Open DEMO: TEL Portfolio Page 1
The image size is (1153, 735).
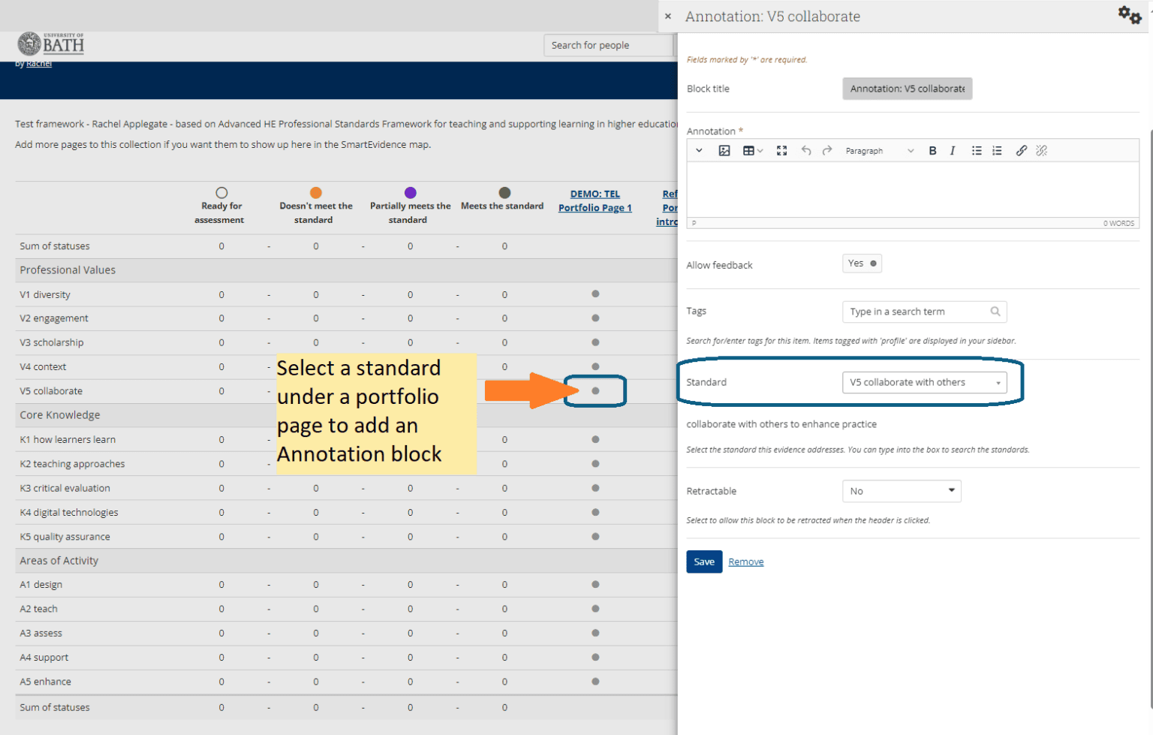point(595,200)
